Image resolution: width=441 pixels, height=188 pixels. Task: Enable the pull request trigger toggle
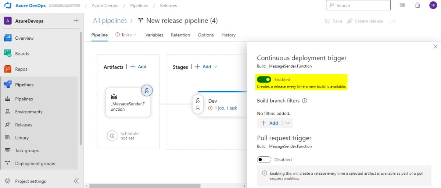pos(264,160)
